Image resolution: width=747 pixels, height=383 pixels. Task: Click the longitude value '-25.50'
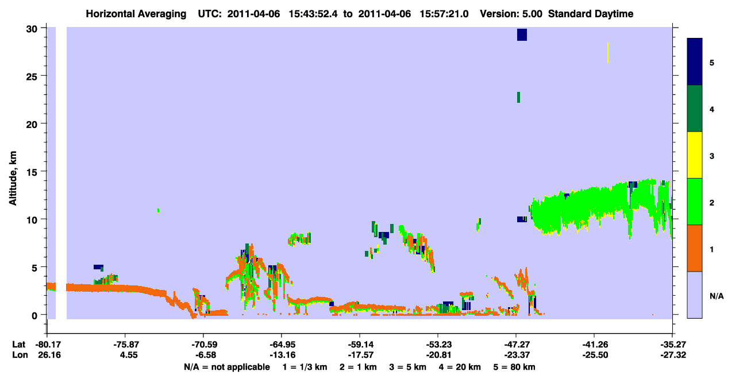tap(594, 355)
